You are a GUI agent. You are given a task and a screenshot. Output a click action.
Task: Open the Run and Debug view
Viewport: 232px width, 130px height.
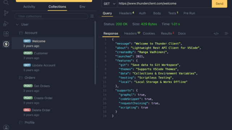click(6, 23)
